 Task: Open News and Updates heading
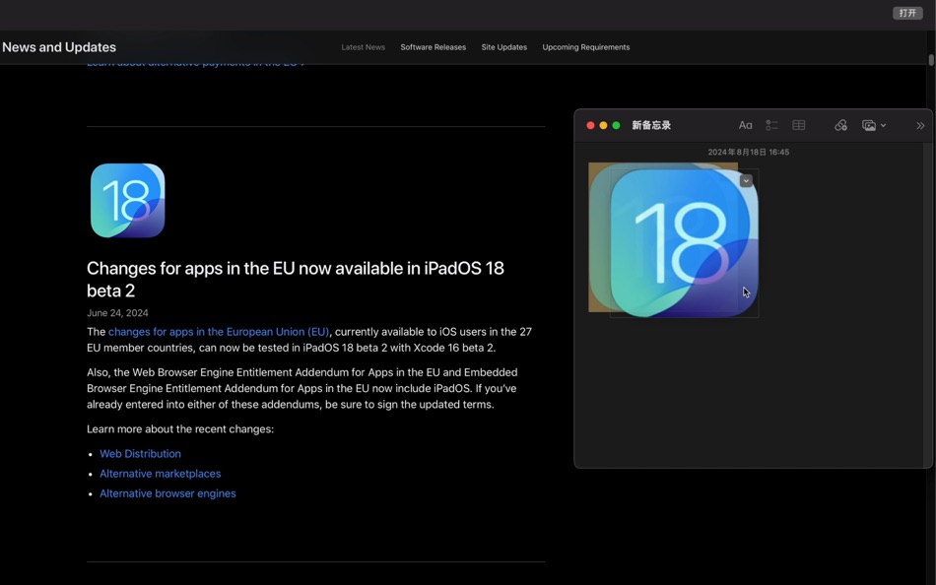coord(59,47)
